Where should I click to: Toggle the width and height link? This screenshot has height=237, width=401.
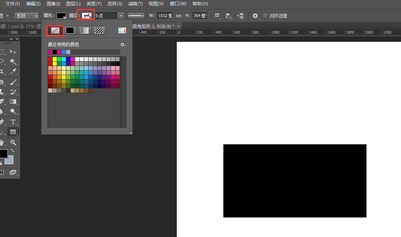pyautogui.click(x=179, y=16)
